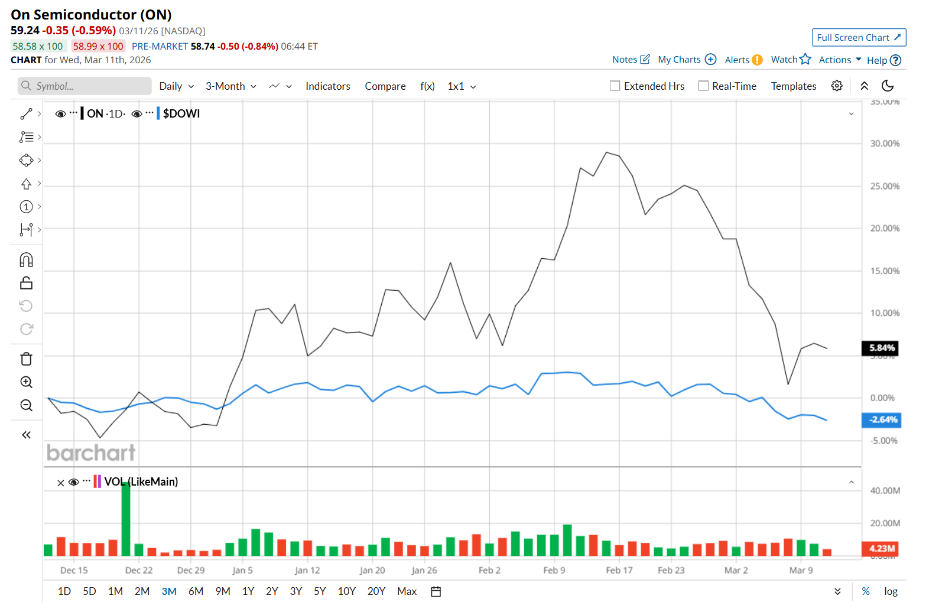The width and height of the screenshot is (929, 612).
Task: Open the f(x) expressions menu
Action: (427, 86)
